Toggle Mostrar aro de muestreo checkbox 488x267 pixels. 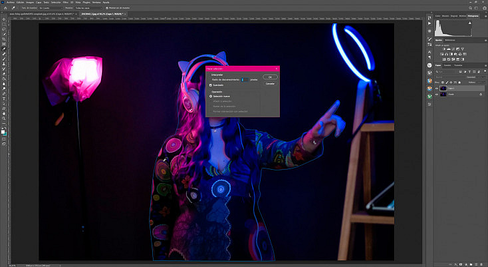pyautogui.click(x=107, y=8)
